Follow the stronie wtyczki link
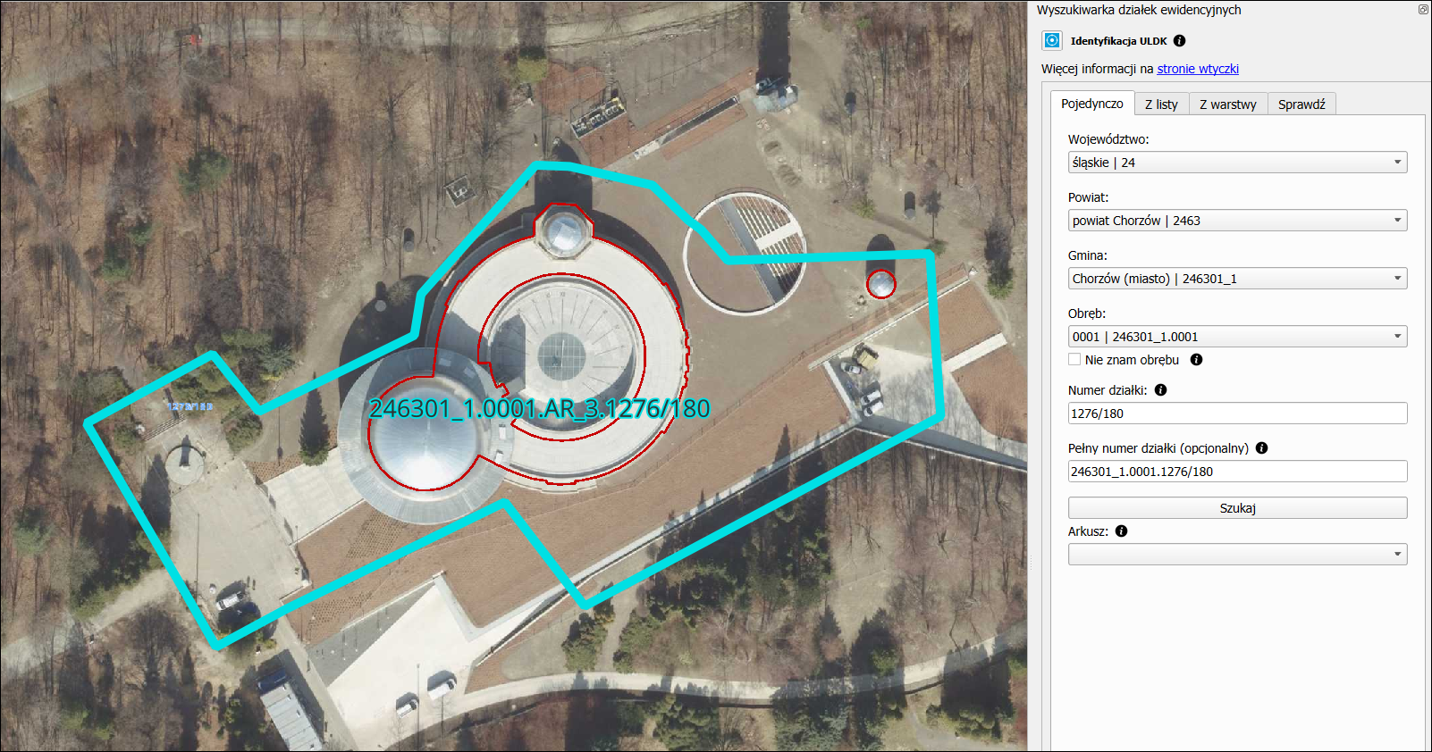Viewport: 1432px width, 752px height. (x=1198, y=69)
